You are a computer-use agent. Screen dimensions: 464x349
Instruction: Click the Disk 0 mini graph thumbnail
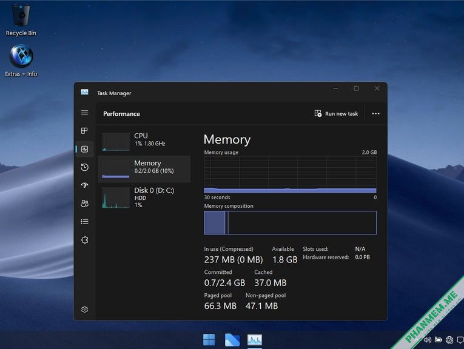coord(116,198)
